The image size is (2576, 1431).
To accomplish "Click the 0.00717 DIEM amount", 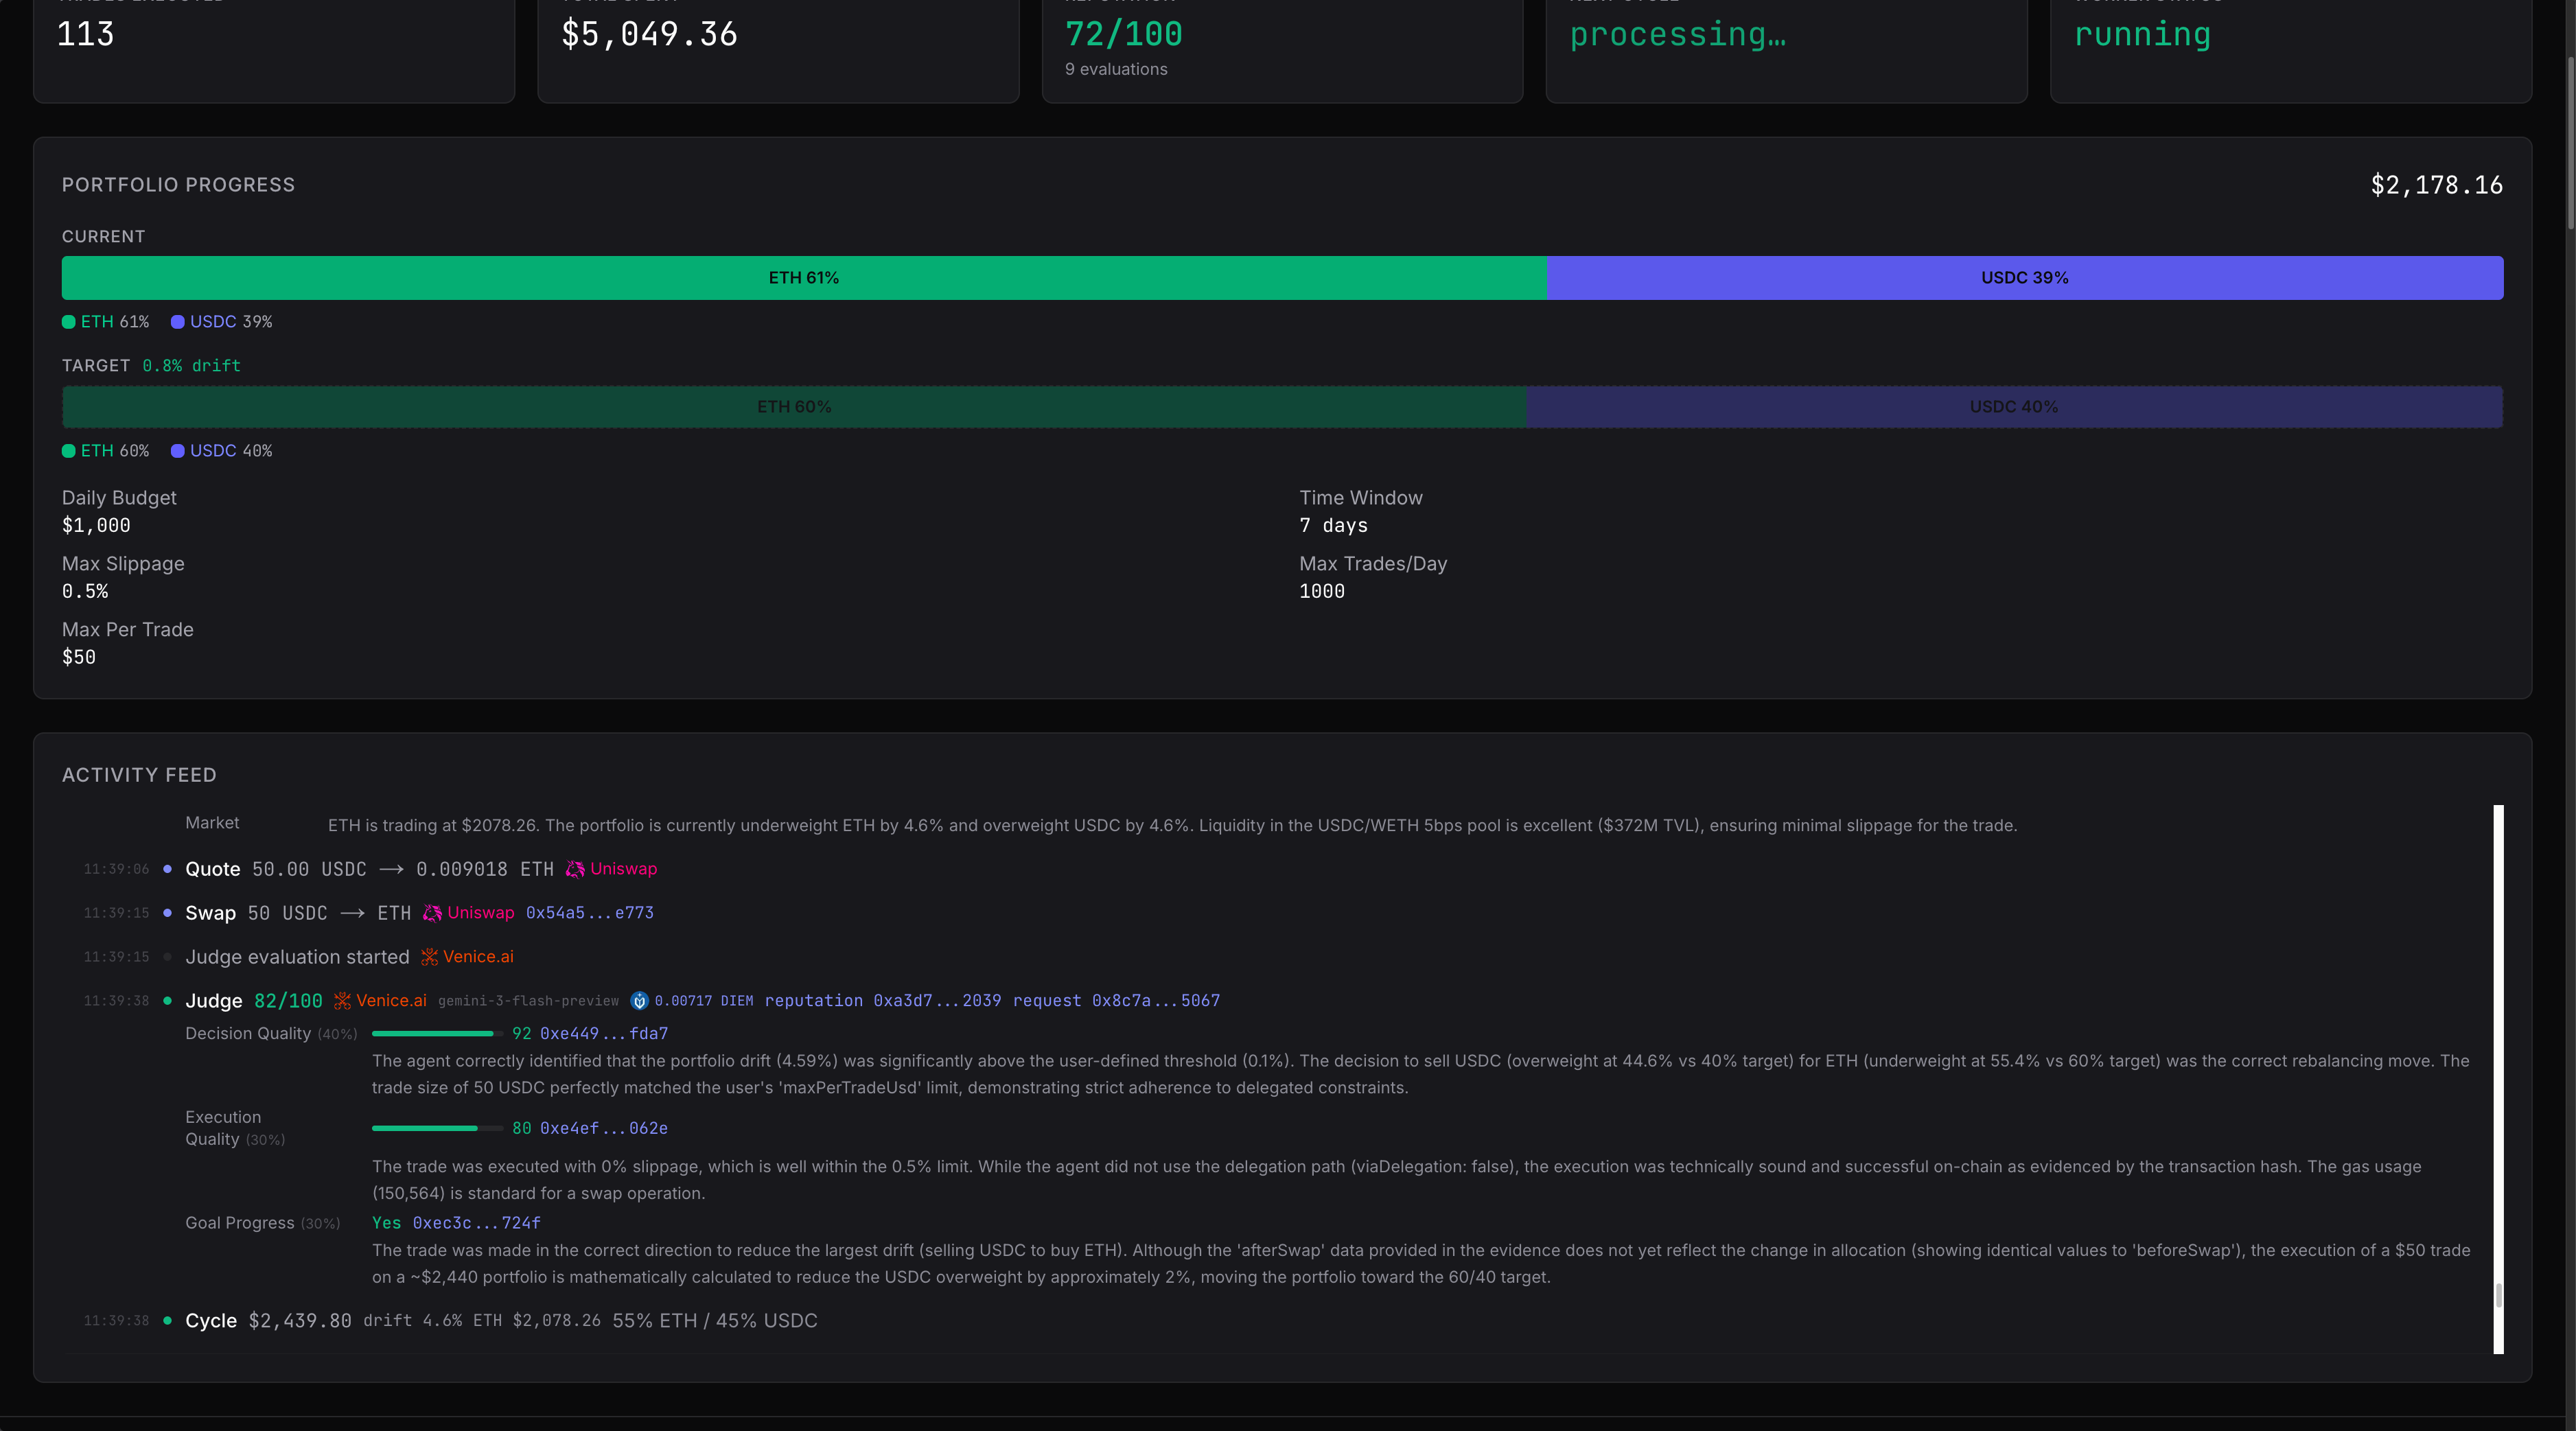I will (x=704, y=1001).
